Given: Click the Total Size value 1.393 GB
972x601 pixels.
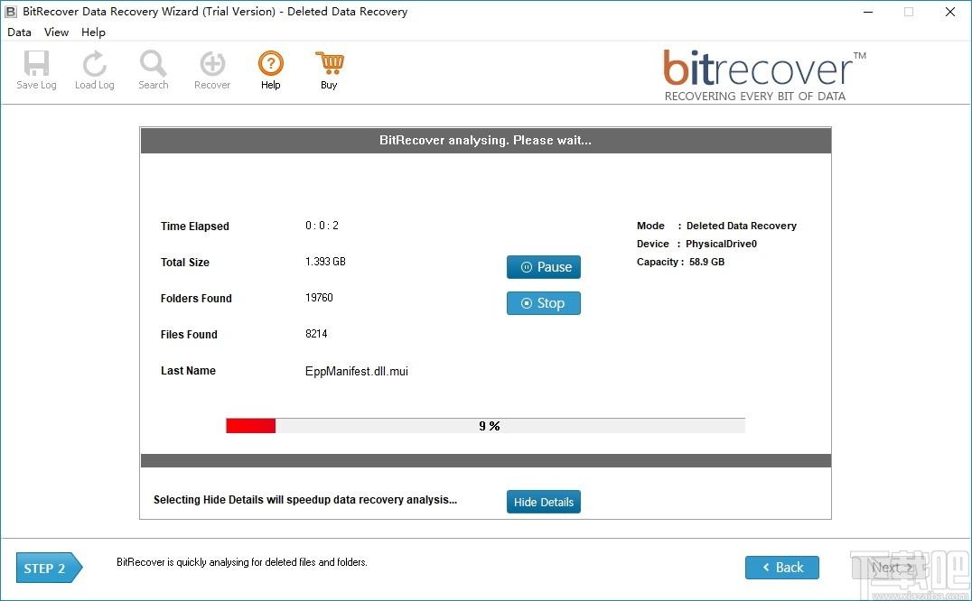Looking at the screenshot, I should pos(325,261).
